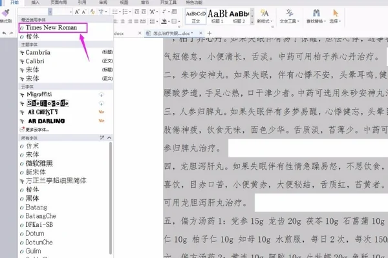Toggle distributed alignment in the paragraph row
This screenshot has height=258, width=388.
pyautogui.click(x=143, y=21)
